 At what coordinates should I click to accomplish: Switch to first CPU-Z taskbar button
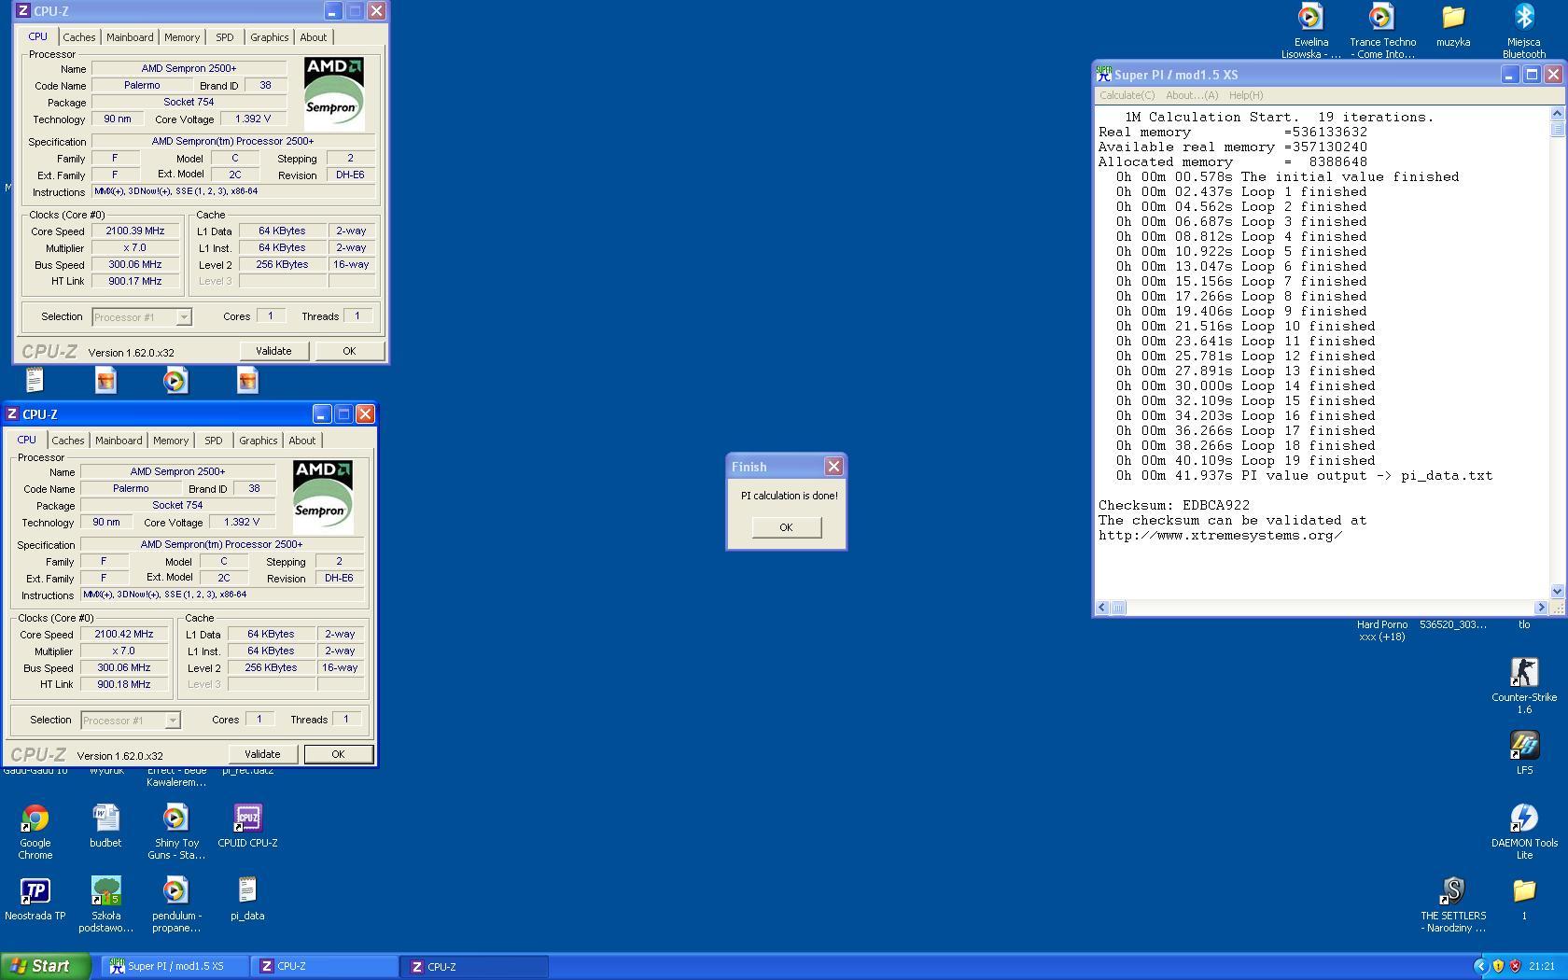pyautogui.click(x=326, y=966)
